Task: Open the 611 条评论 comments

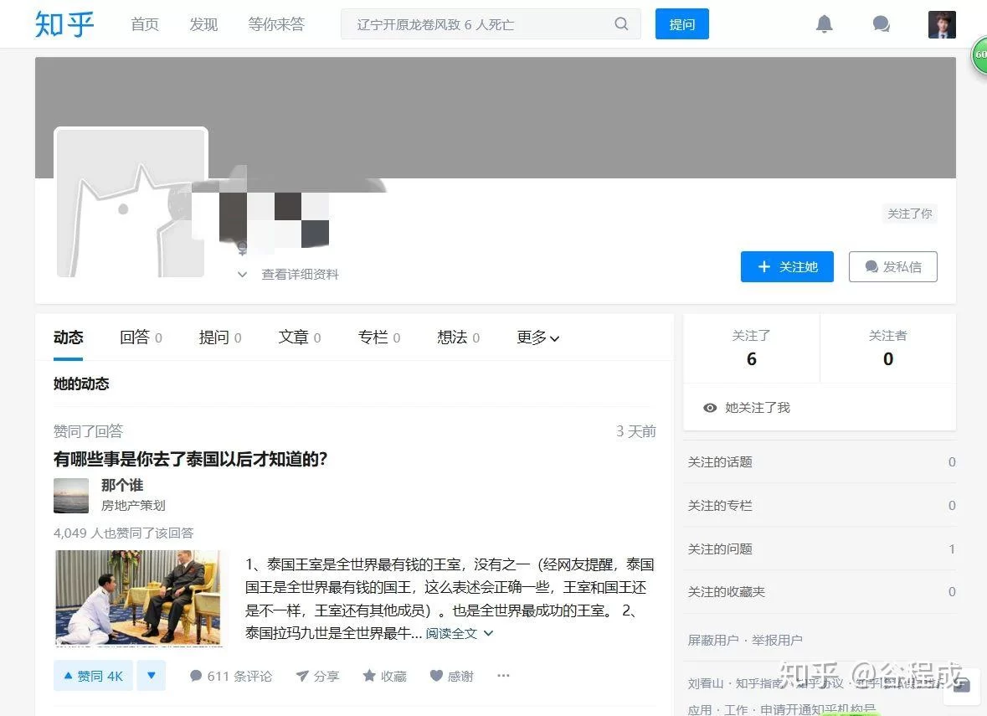Action: (231, 676)
